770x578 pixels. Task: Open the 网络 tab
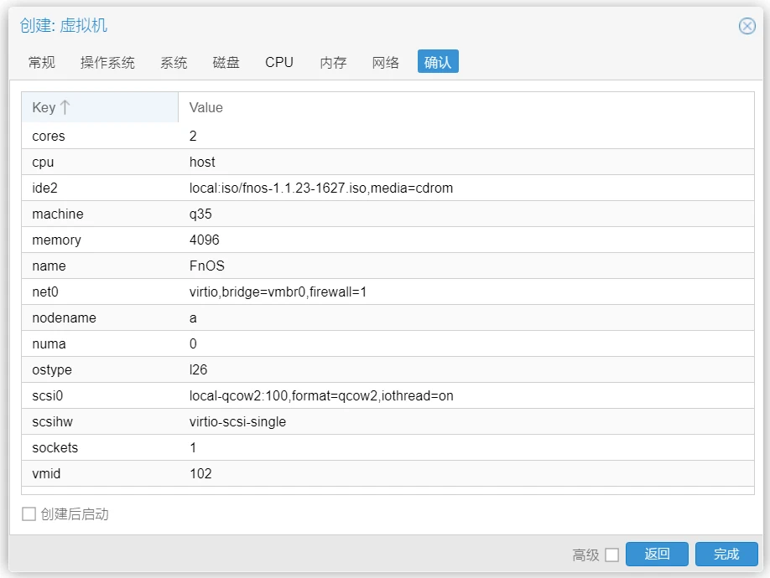pos(385,63)
